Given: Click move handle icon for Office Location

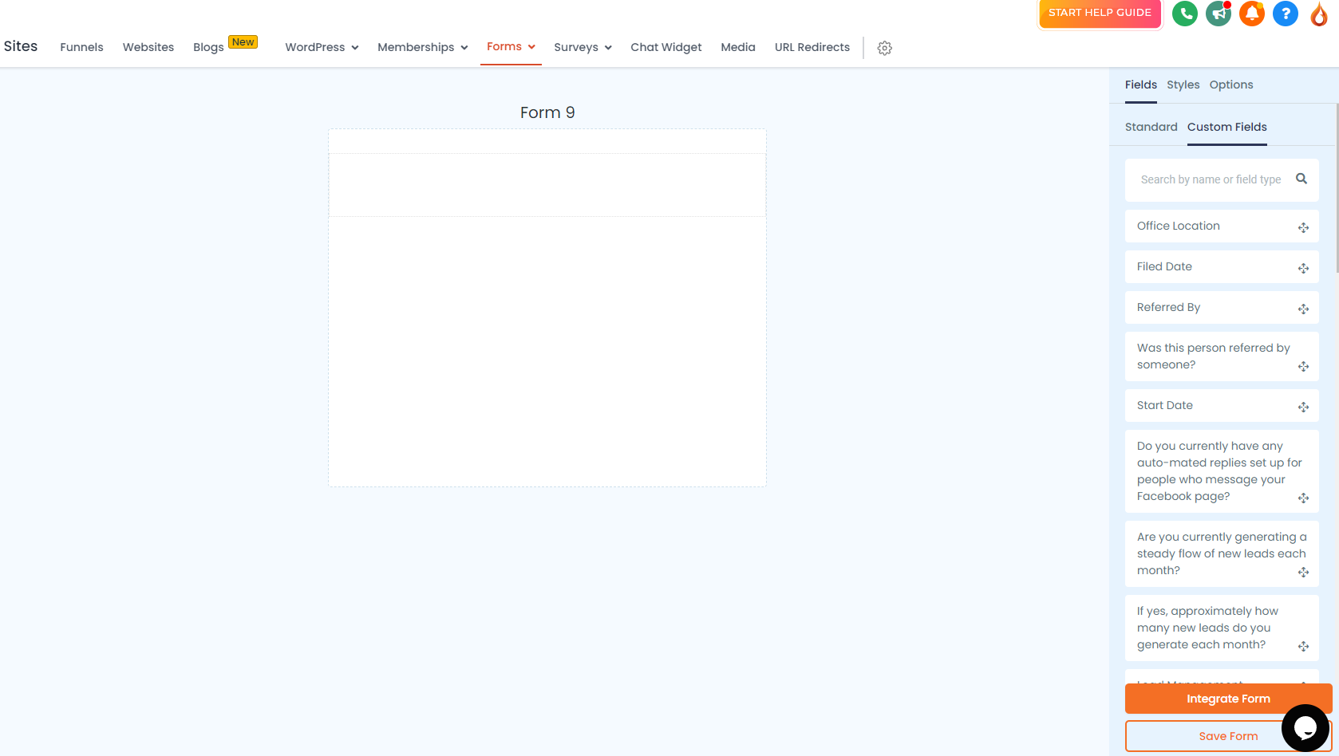Looking at the screenshot, I should [1303, 228].
